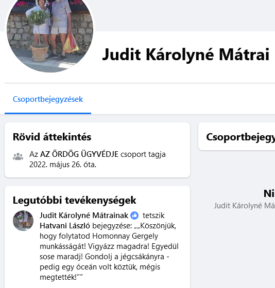Click the word tetszik after the like icon
This screenshot has height=288, width=275.
tap(153, 215)
